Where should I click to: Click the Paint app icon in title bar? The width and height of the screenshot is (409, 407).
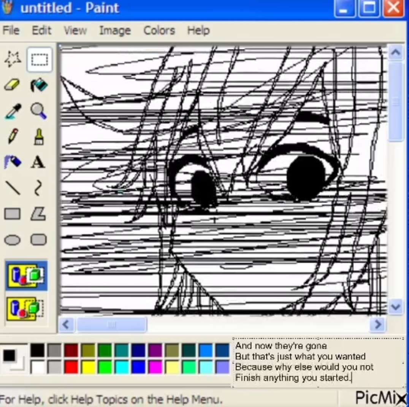click(x=7, y=7)
